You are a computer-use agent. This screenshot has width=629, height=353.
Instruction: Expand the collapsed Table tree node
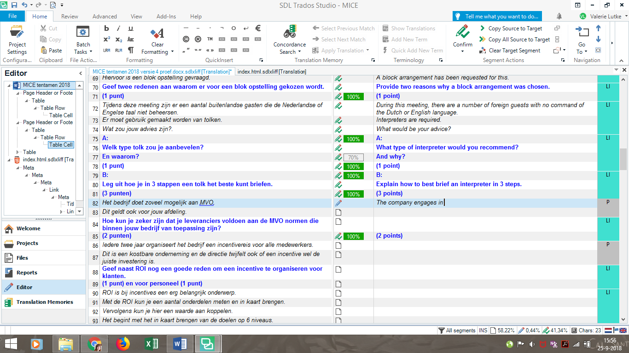pos(18,152)
